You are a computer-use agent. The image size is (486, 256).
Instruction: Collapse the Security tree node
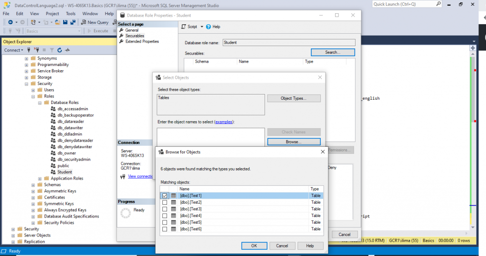pyautogui.click(x=27, y=84)
